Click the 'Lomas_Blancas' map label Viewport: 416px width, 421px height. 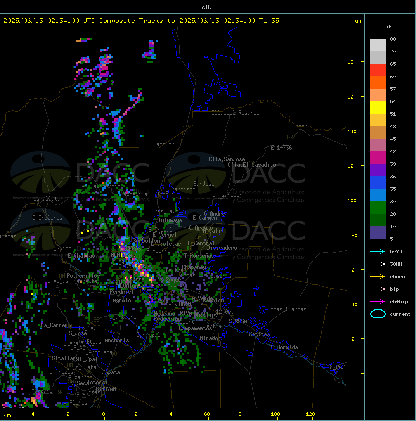tap(287, 309)
